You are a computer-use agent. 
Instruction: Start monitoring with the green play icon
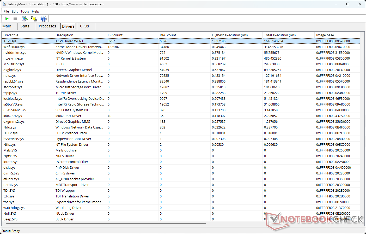[7, 19]
